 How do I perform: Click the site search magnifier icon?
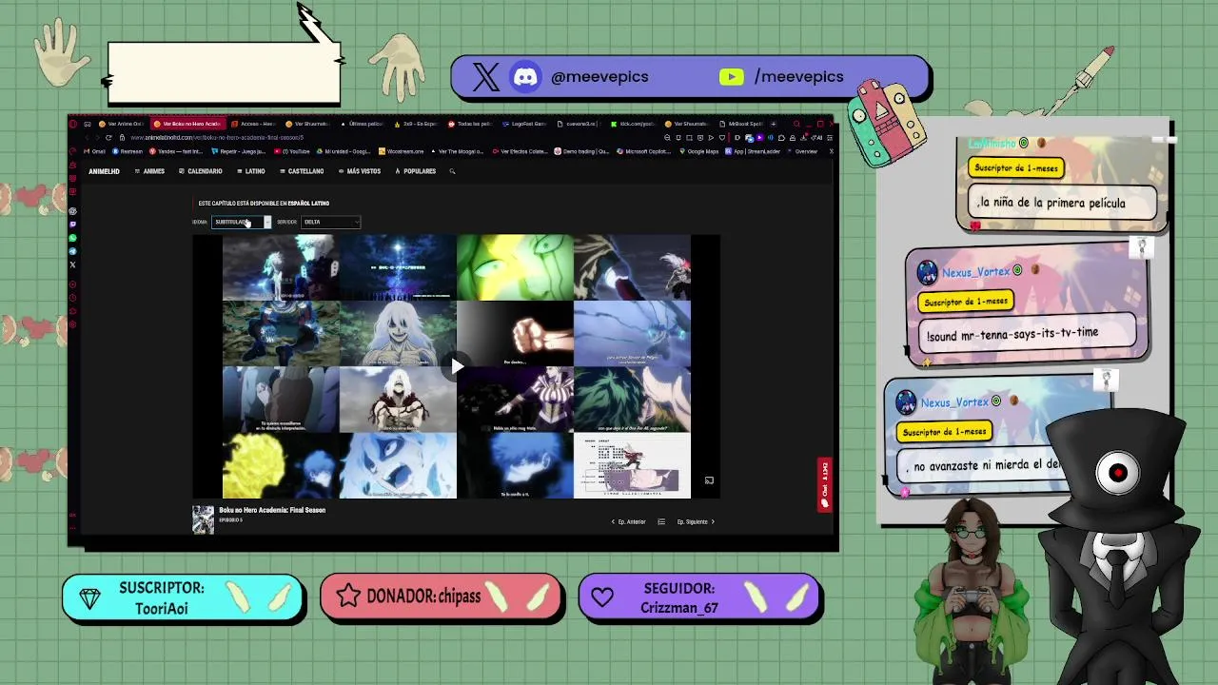tap(452, 171)
